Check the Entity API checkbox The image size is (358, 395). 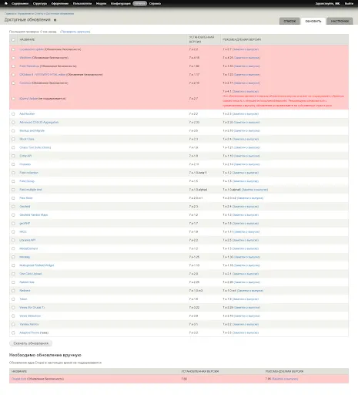click(x=13, y=156)
